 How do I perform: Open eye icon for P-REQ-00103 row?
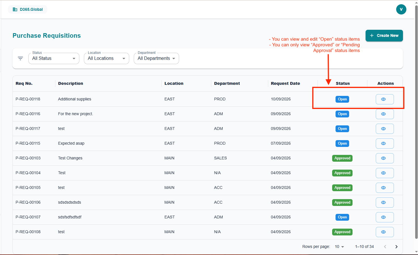coord(385,158)
